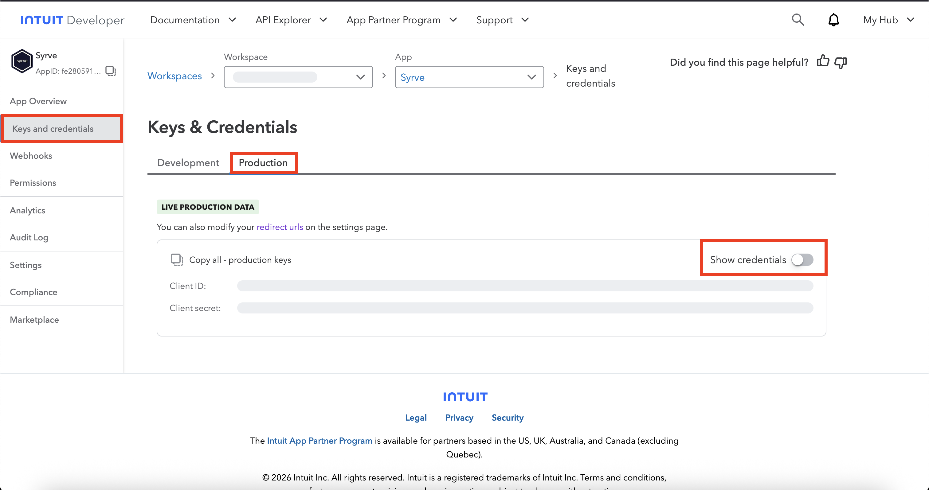Click the thumbs up helpful icon
This screenshot has height=490, width=929.
point(823,61)
